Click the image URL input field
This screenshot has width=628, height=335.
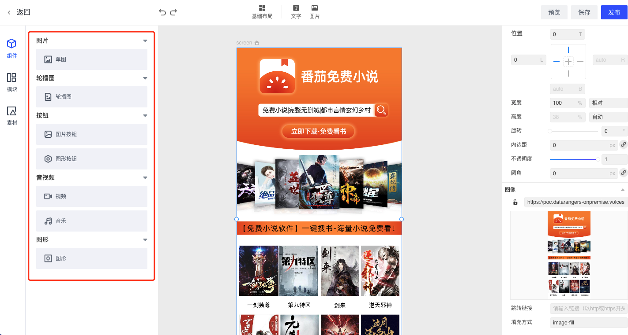pos(576,202)
